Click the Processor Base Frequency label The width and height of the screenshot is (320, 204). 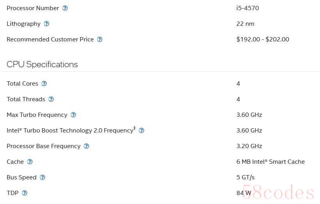(43, 146)
